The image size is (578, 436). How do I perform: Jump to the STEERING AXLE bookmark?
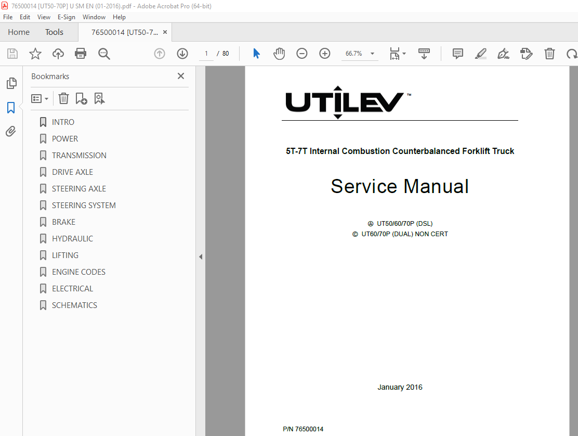(x=79, y=188)
